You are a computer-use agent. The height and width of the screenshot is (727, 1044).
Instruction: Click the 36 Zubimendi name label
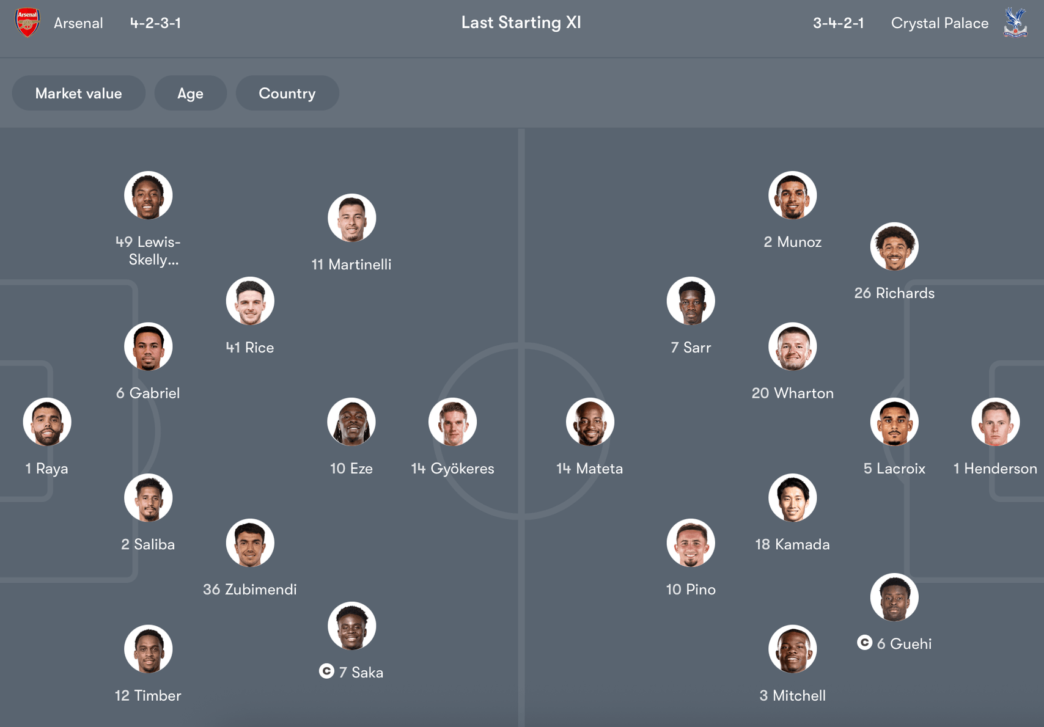pyautogui.click(x=249, y=590)
